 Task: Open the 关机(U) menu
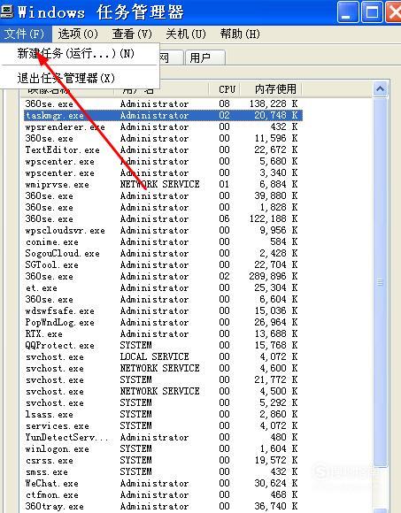186,34
